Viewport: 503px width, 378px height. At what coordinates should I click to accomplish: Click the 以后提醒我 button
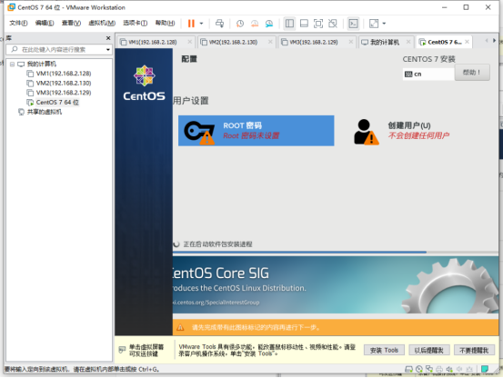tap(429, 350)
